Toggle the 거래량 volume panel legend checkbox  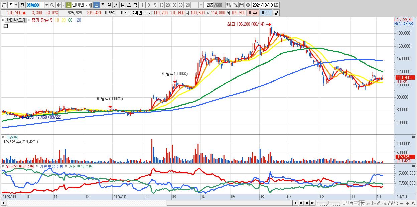tap(3, 137)
